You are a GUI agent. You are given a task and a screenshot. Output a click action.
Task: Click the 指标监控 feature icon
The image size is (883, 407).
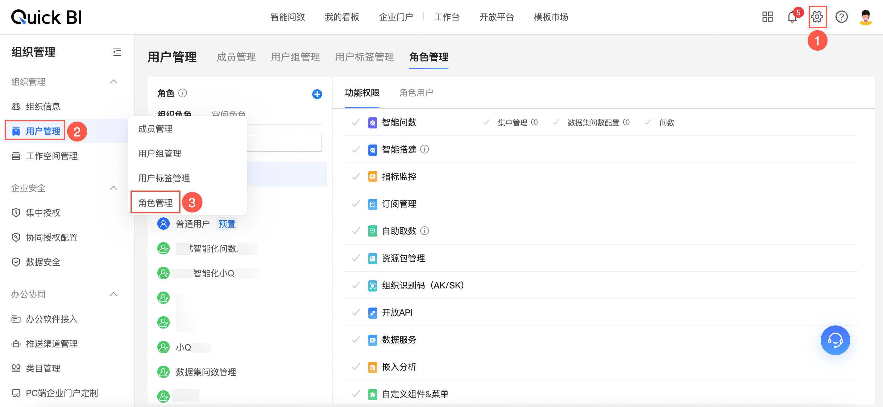coord(373,177)
